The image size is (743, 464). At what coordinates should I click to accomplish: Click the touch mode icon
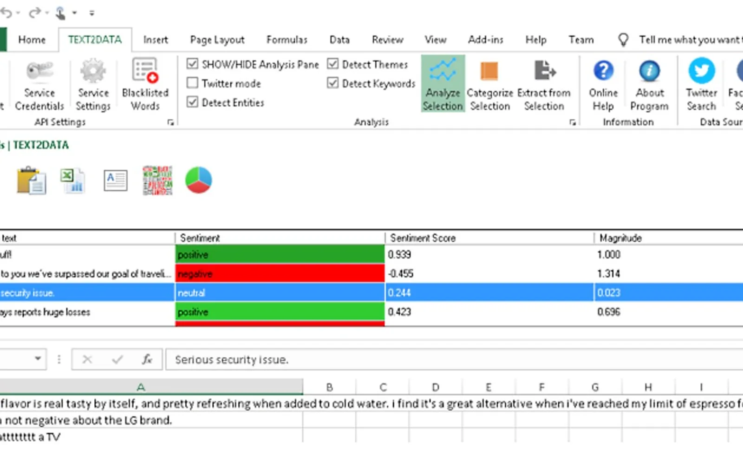pyautogui.click(x=60, y=13)
